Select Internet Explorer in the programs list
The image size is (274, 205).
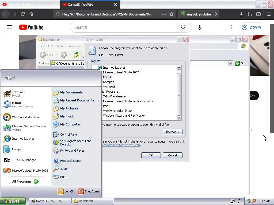(114, 68)
